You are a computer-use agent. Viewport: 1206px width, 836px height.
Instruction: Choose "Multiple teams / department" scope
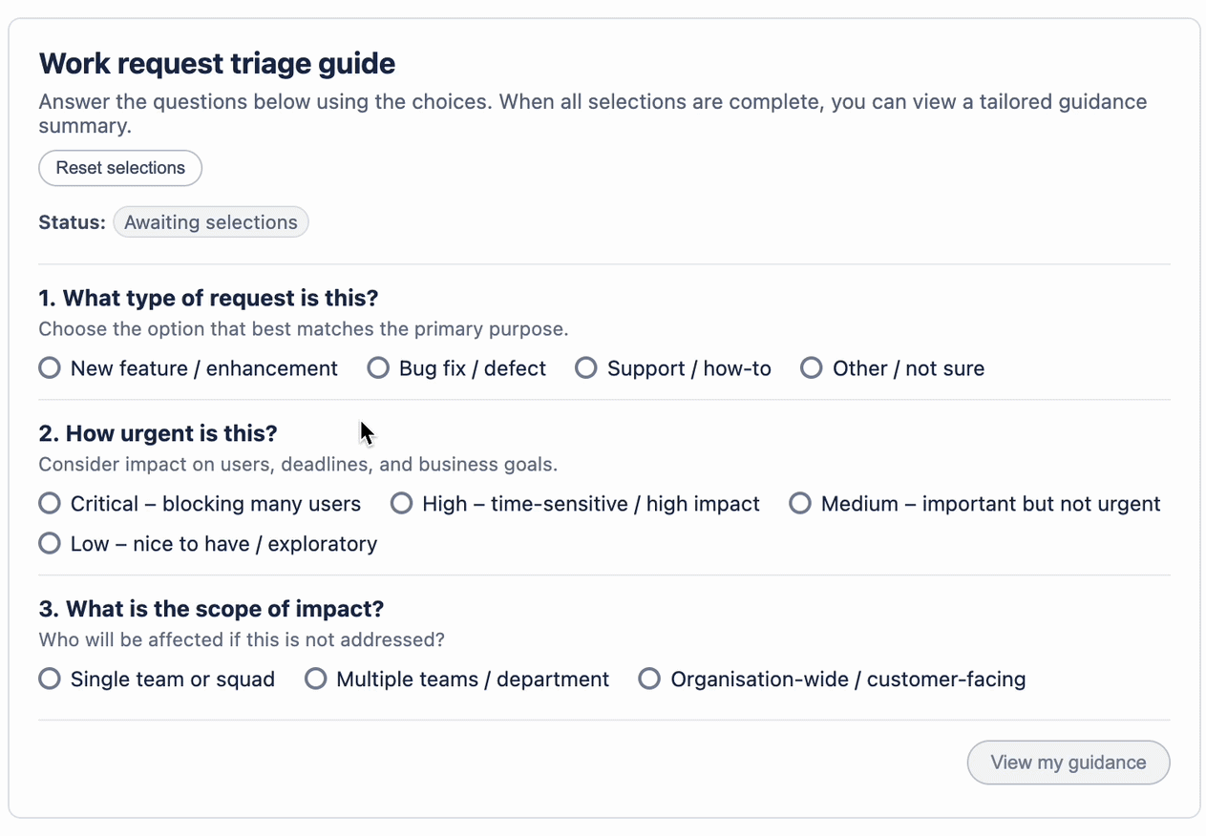point(315,679)
